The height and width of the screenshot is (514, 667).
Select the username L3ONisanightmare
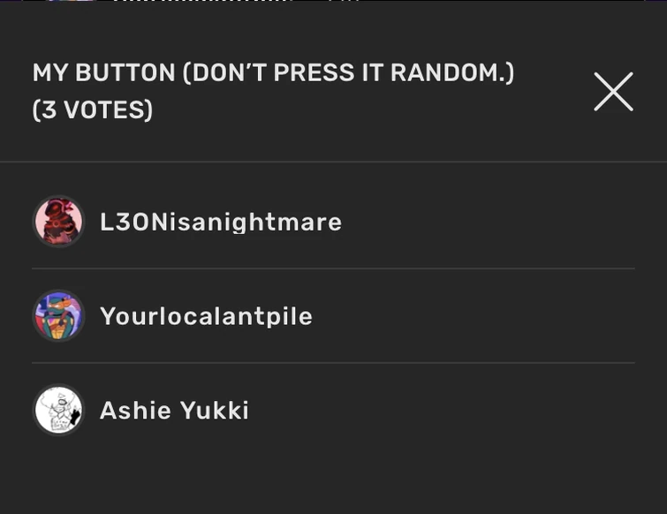221,222
